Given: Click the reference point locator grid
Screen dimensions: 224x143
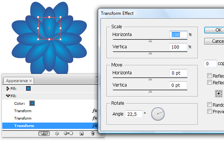Looking at the screenshot, I should [x=218, y=93].
